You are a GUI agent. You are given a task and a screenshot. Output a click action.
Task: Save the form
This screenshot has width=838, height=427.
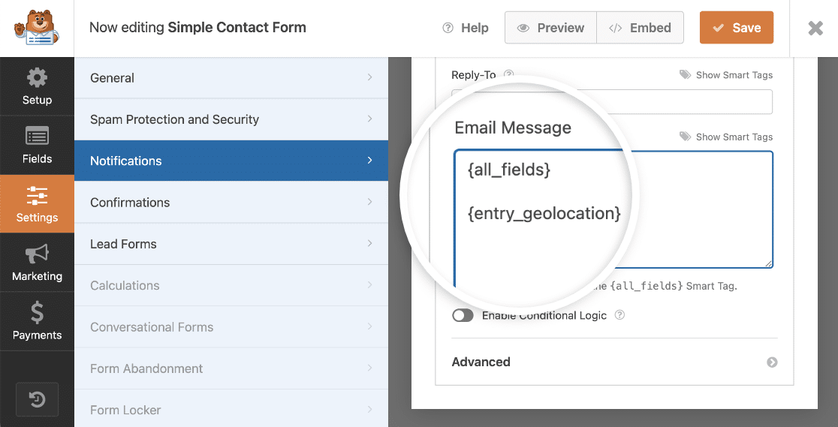tap(737, 28)
